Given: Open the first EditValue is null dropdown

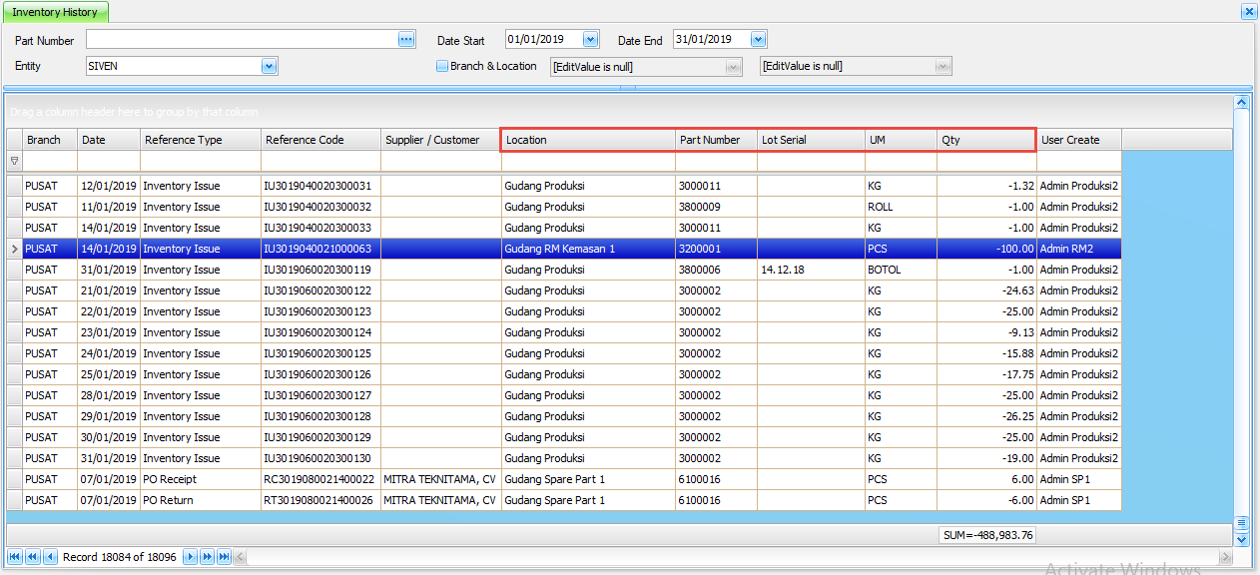Looking at the screenshot, I should click(x=734, y=66).
